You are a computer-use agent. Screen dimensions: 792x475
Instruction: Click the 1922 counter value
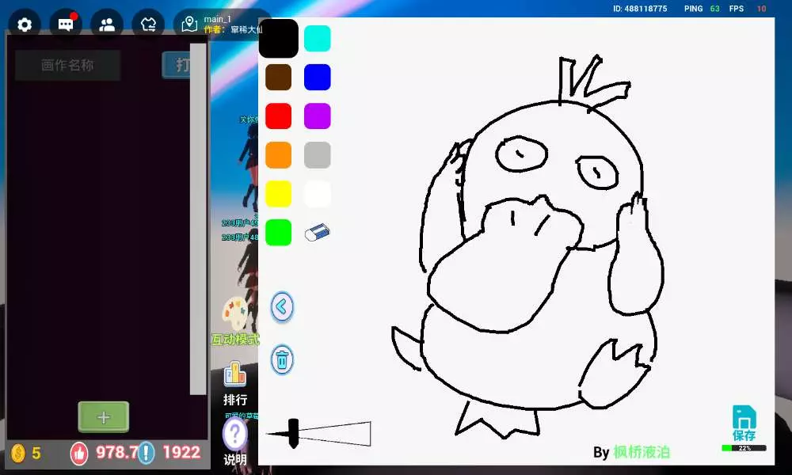[x=181, y=452]
